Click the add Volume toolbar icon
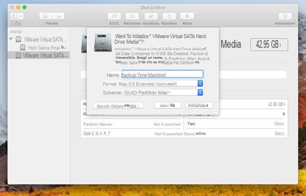 point(46,16)
